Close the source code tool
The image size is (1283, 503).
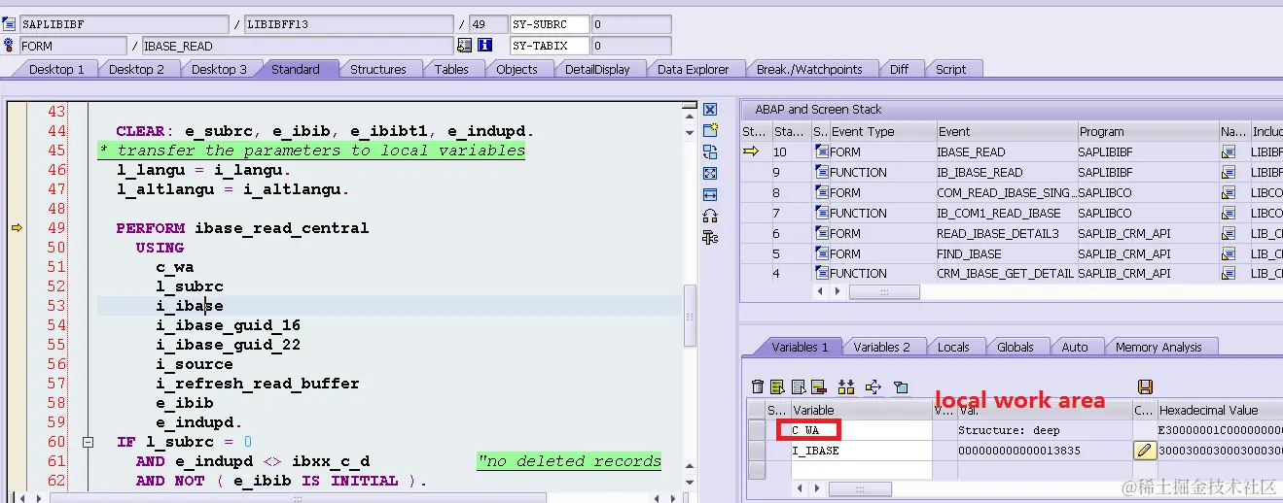710,110
